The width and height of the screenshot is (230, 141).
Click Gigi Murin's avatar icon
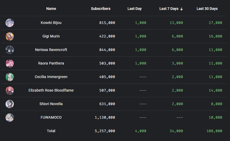[10, 36]
